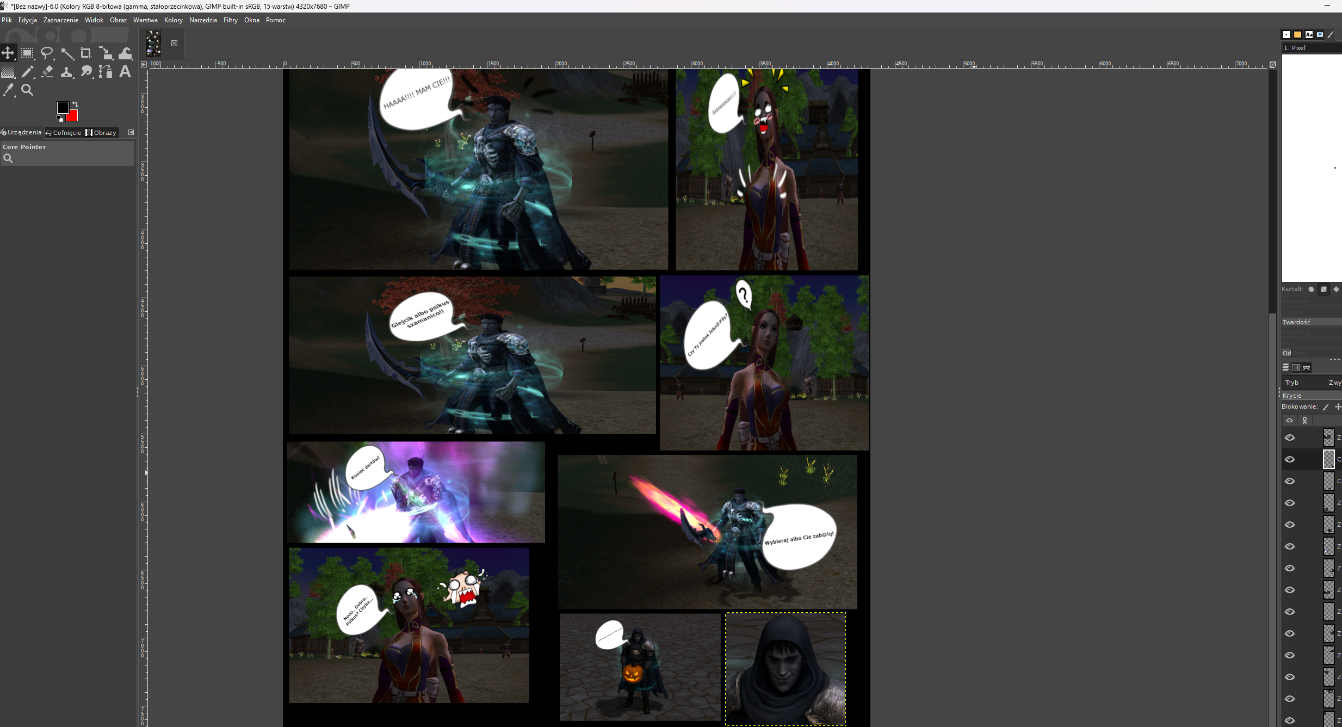This screenshot has height=727, width=1342.
Task: Swap foreground and background colors
Action: point(75,104)
